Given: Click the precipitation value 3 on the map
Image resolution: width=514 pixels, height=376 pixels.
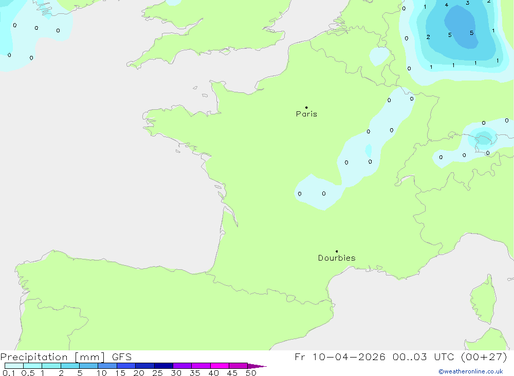Looking at the screenshot, I should click(467, 3).
